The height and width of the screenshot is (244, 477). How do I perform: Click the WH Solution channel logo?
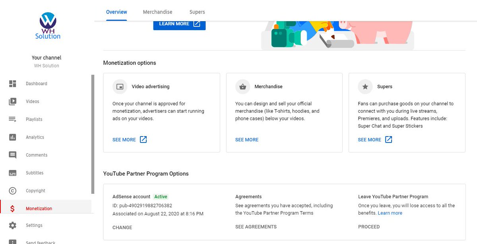tap(48, 26)
